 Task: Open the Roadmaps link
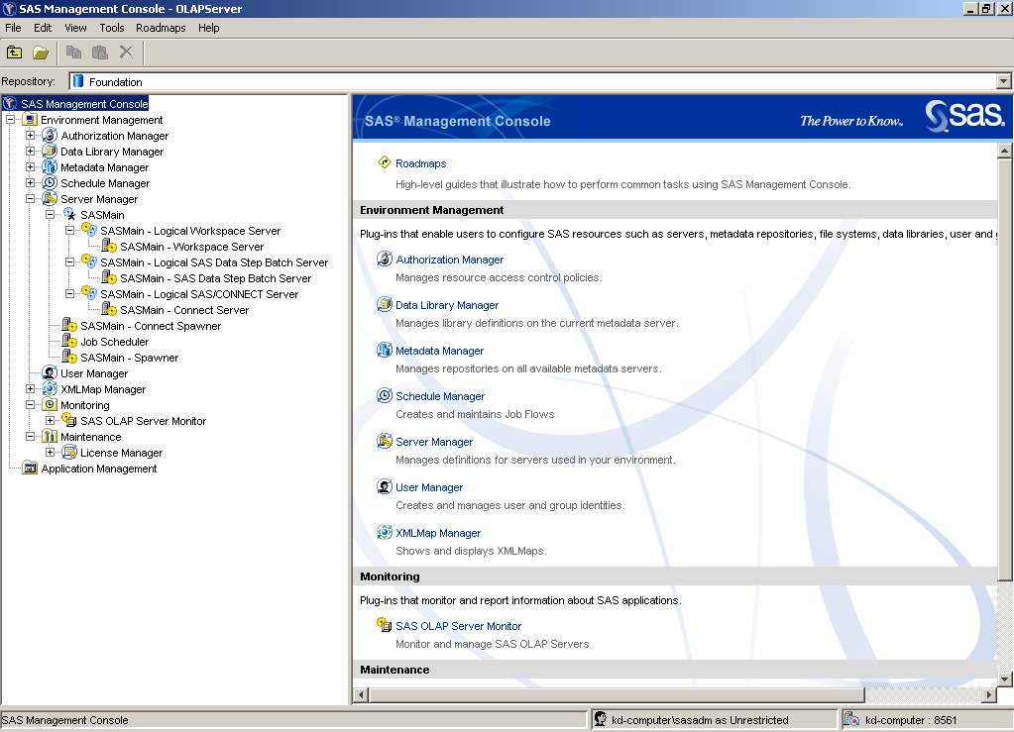pos(421,163)
